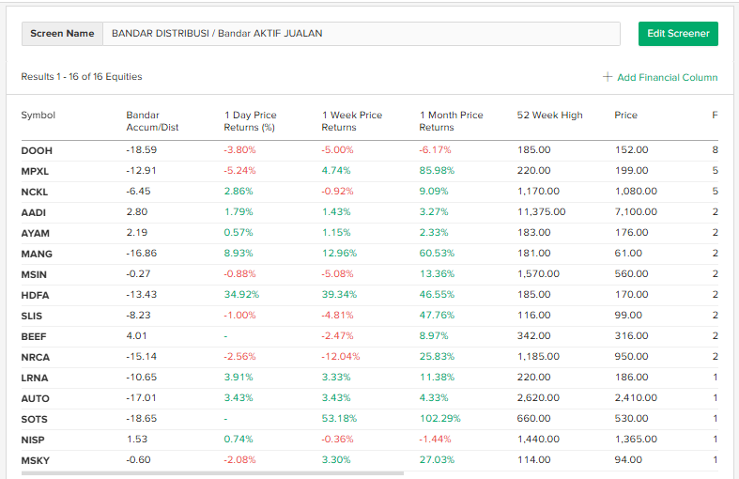This screenshot has height=479, width=739.
Task: Click Add Financial Column link
Action: [x=667, y=77]
